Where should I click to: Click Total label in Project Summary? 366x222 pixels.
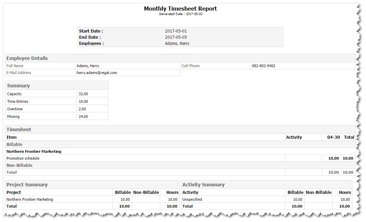(x=11, y=206)
